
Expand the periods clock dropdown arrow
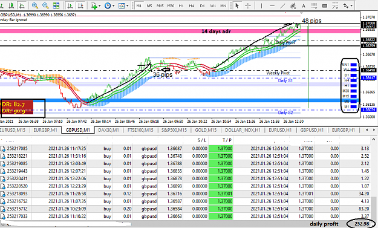[113, 6]
